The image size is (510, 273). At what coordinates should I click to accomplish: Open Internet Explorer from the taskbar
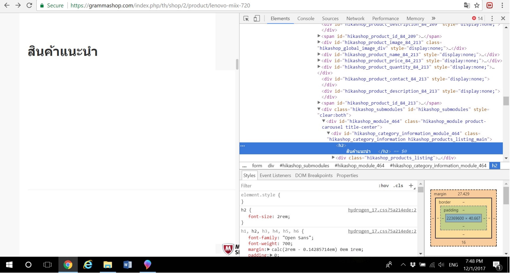click(x=88, y=265)
